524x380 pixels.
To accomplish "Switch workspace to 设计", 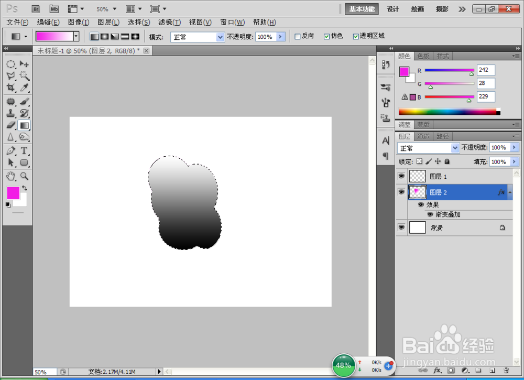I will click(x=393, y=9).
